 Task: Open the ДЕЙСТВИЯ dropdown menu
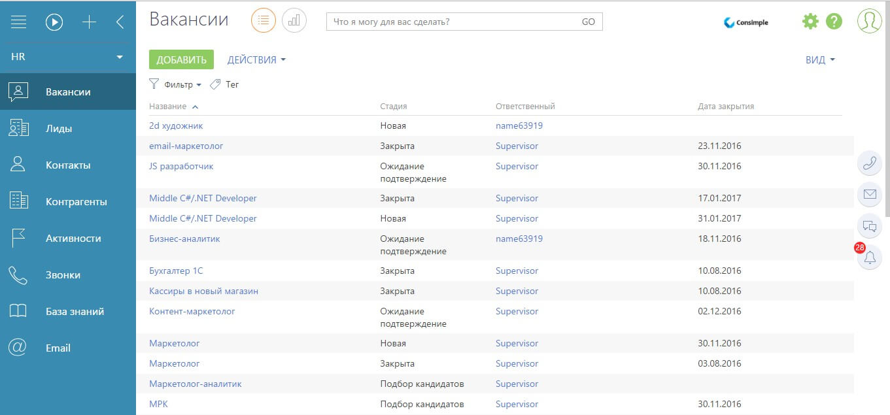pyautogui.click(x=256, y=59)
